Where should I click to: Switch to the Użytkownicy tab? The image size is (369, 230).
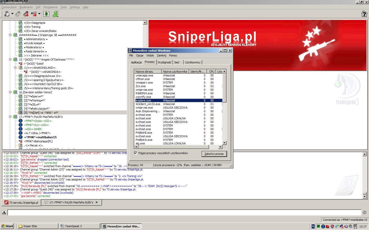point(193,62)
